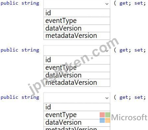148x130 pixels.
Task: Open the second dropdown arrow
Action: click(107, 51)
